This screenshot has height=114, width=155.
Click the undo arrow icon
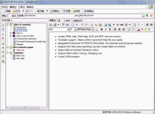[x=82, y=25]
